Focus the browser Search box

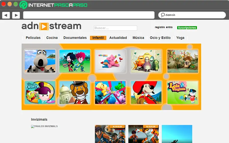tap(192, 15)
